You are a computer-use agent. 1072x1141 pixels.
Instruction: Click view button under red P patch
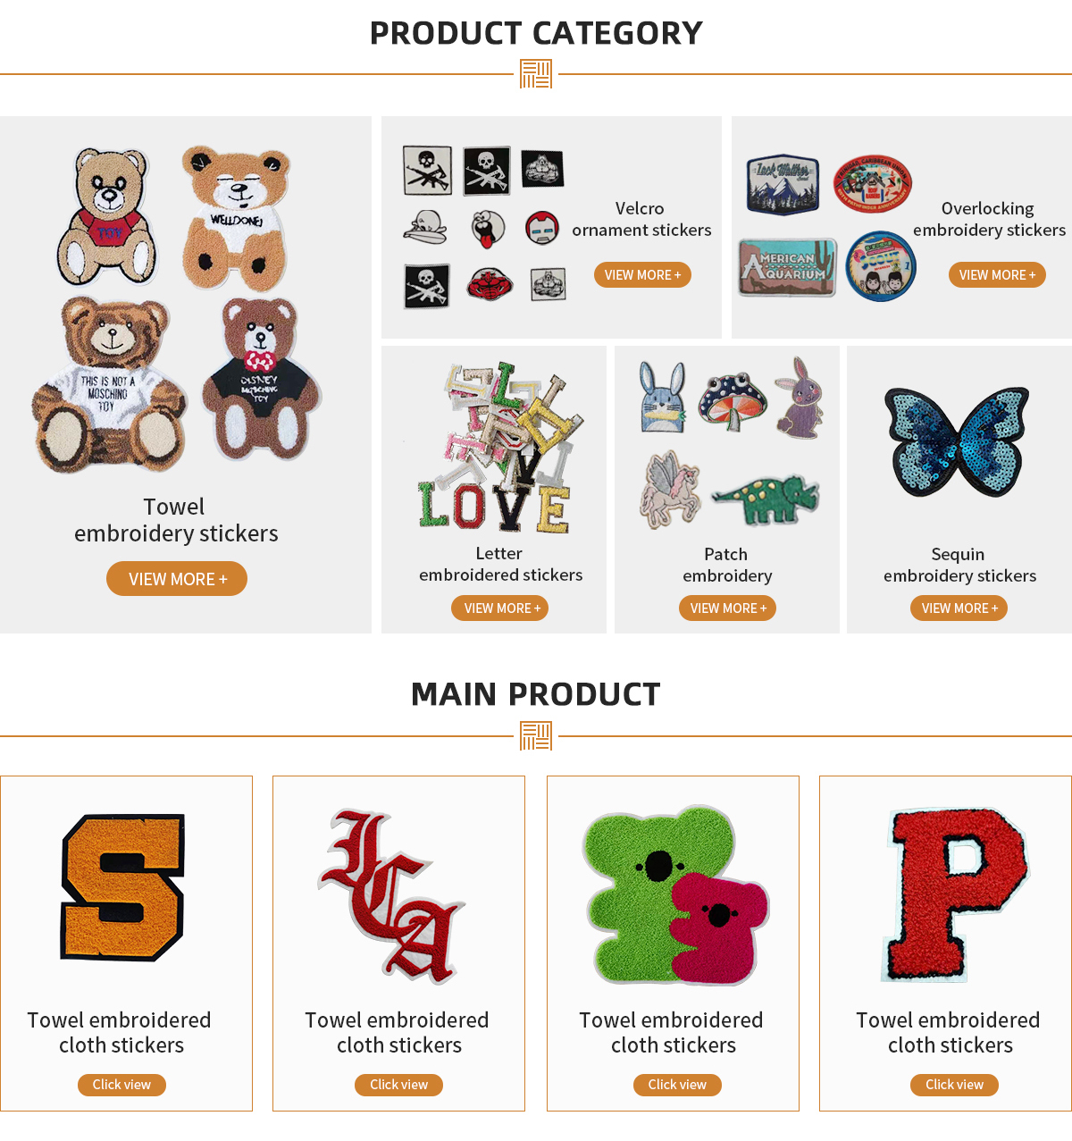point(955,1085)
